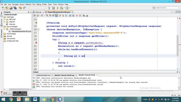Start macro recording red circle icon
The height and width of the screenshot is (102, 181).
coord(77,15)
